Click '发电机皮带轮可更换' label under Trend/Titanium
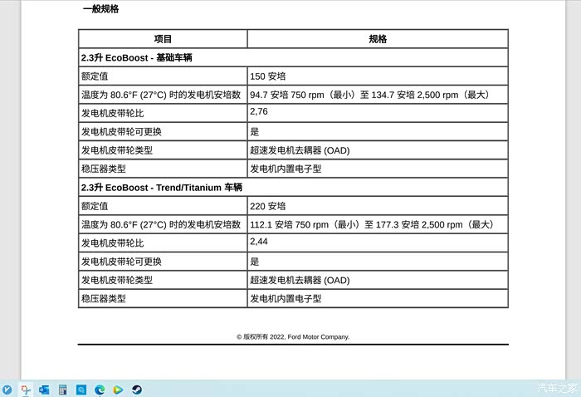This screenshot has width=581, height=397. point(121,262)
